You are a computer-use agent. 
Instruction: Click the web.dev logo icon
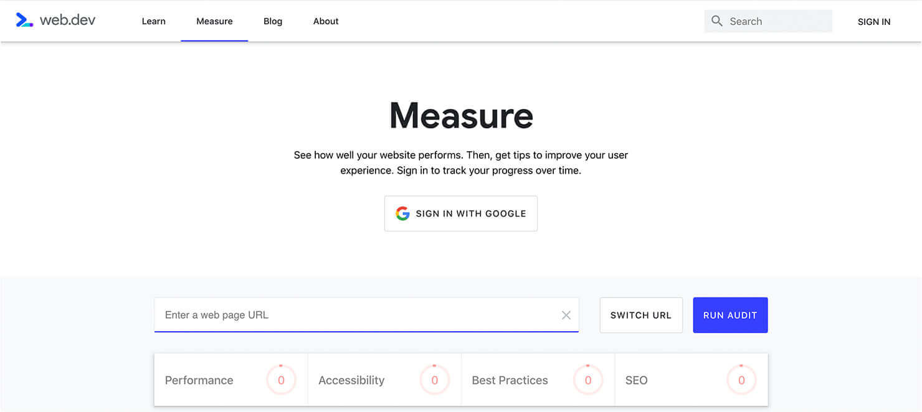[x=24, y=21]
